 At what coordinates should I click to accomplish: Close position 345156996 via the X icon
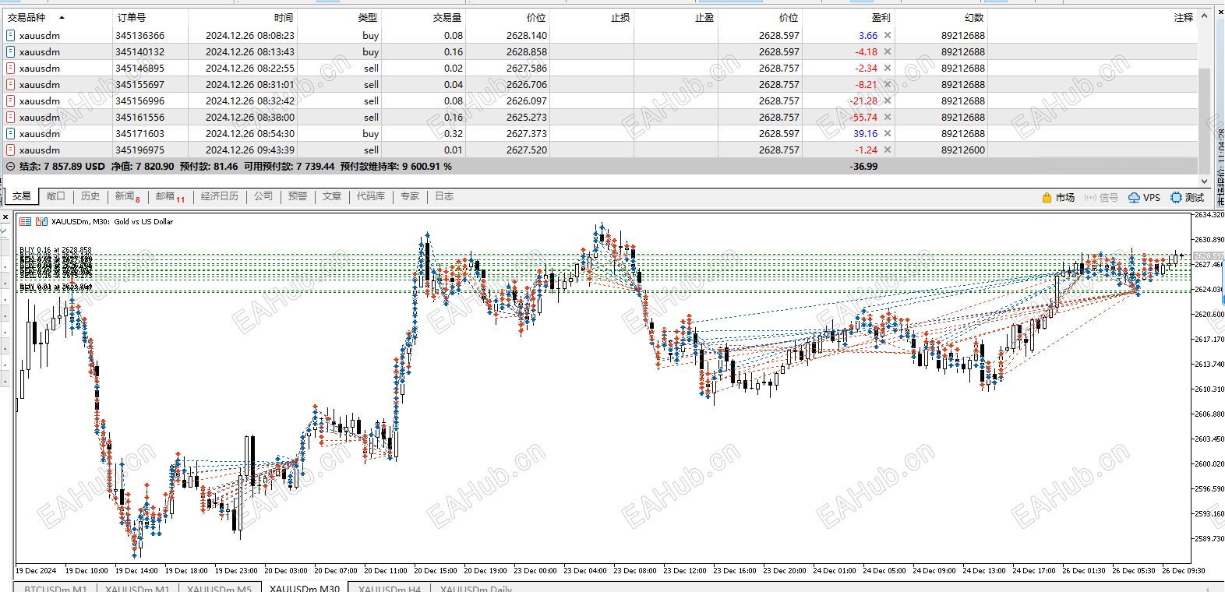pos(888,100)
